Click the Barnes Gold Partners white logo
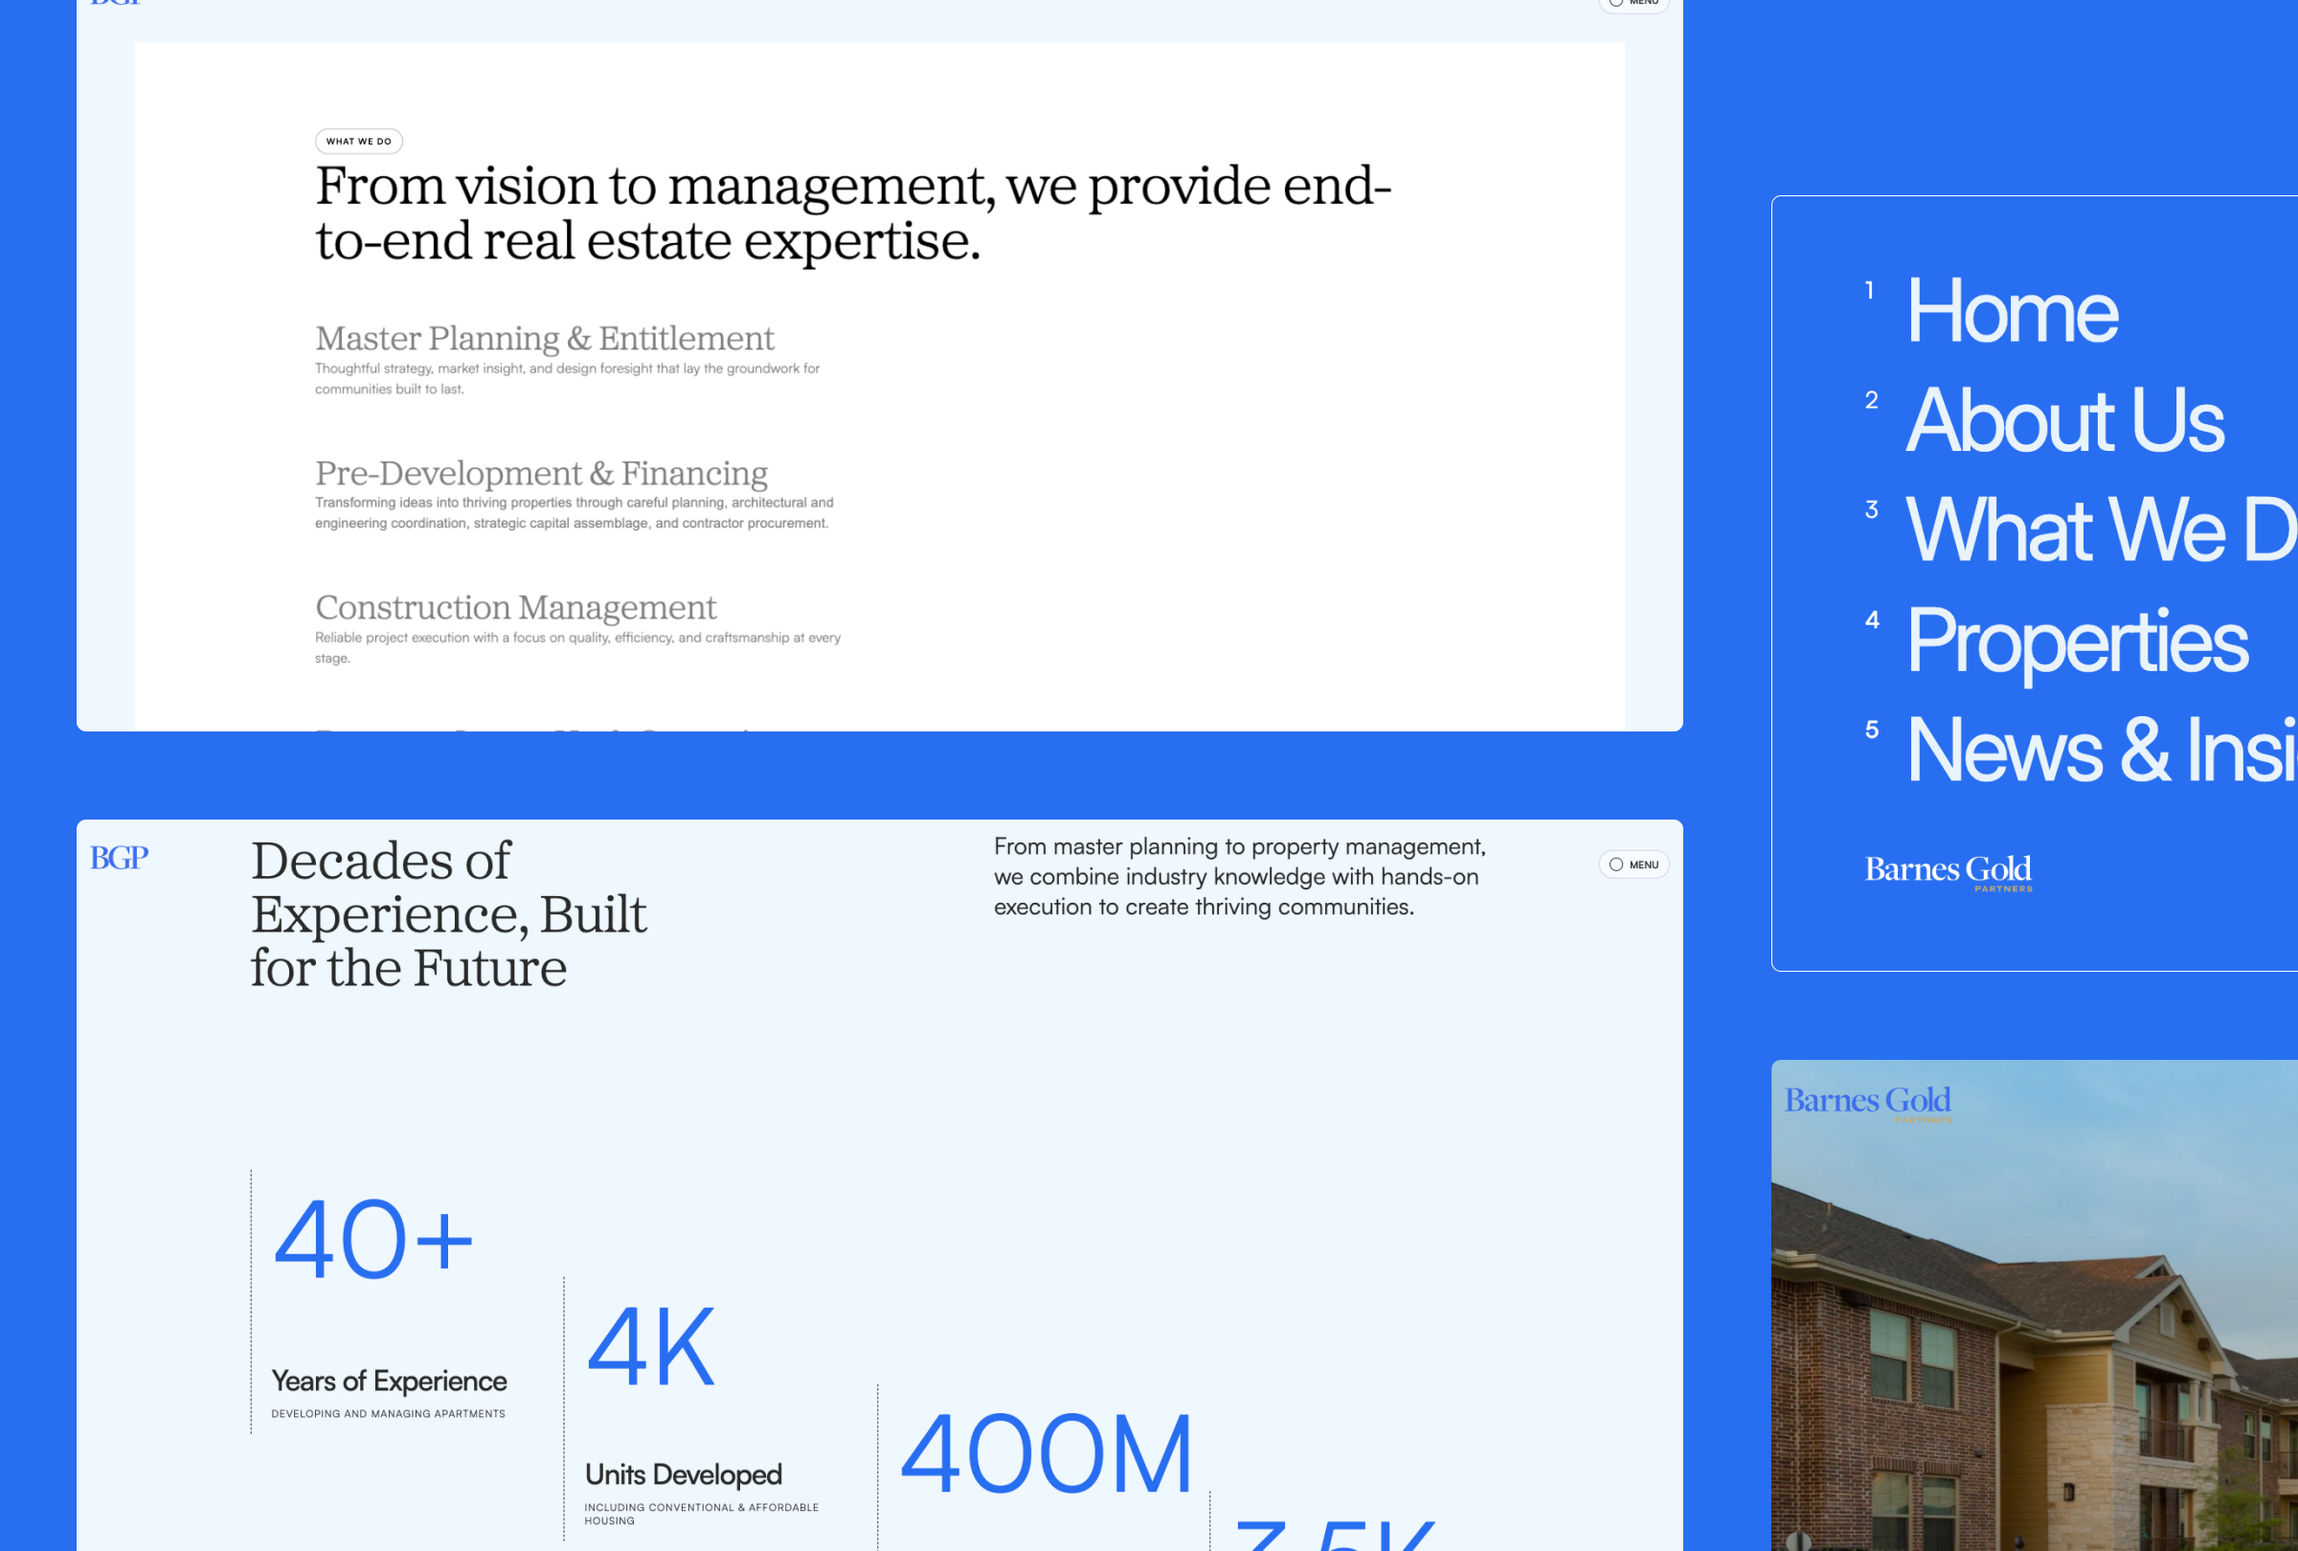This screenshot has height=1551, width=2298. point(1948,872)
